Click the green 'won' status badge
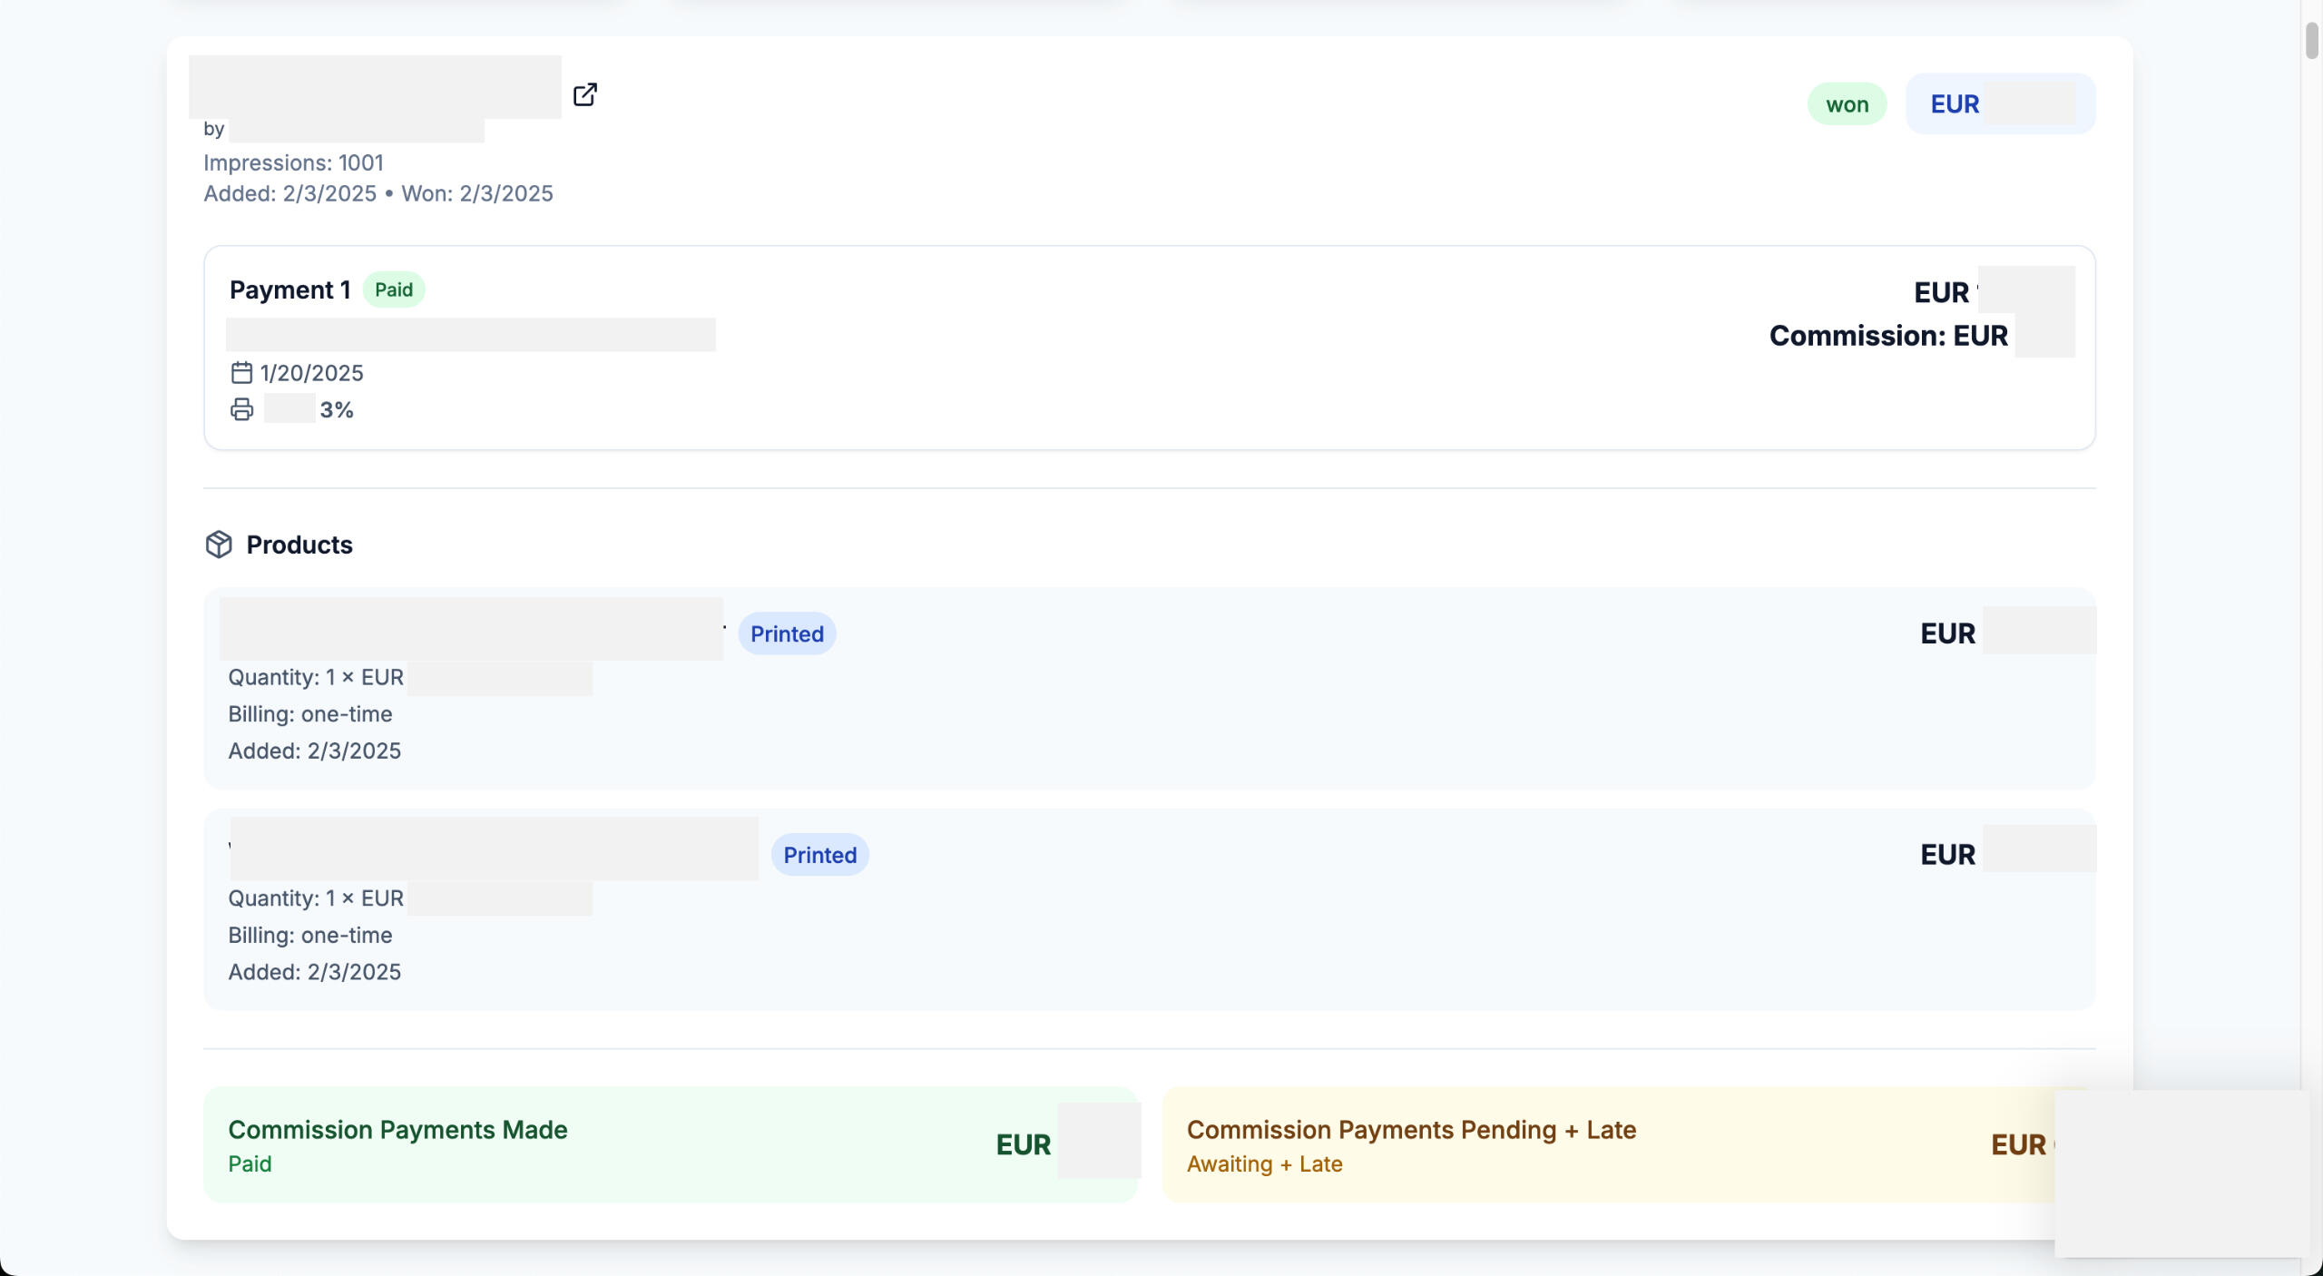The width and height of the screenshot is (2323, 1276). [1847, 104]
